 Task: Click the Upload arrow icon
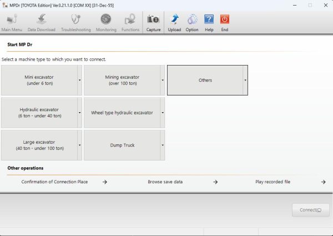click(x=174, y=23)
